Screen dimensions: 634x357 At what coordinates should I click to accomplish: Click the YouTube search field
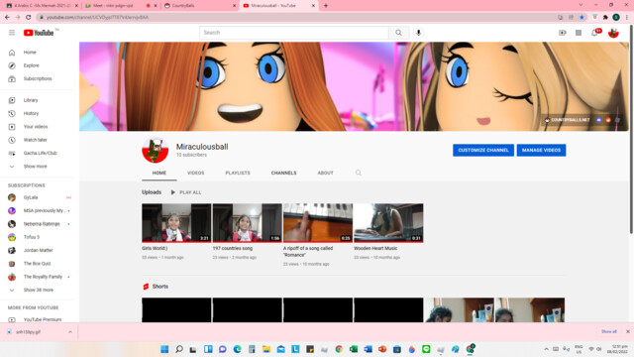pyautogui.click(x=294, y=33)
